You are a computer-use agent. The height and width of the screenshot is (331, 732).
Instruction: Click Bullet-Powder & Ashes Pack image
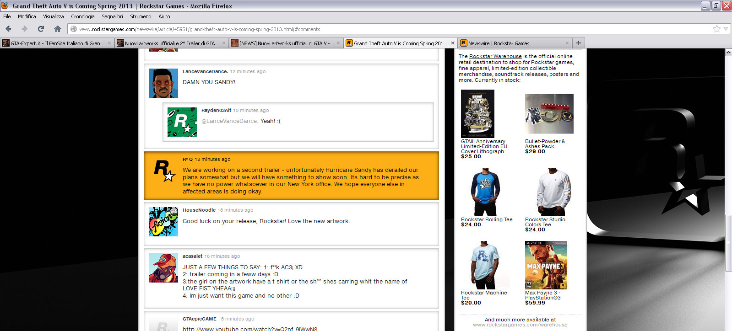click(x=549, y=114)
